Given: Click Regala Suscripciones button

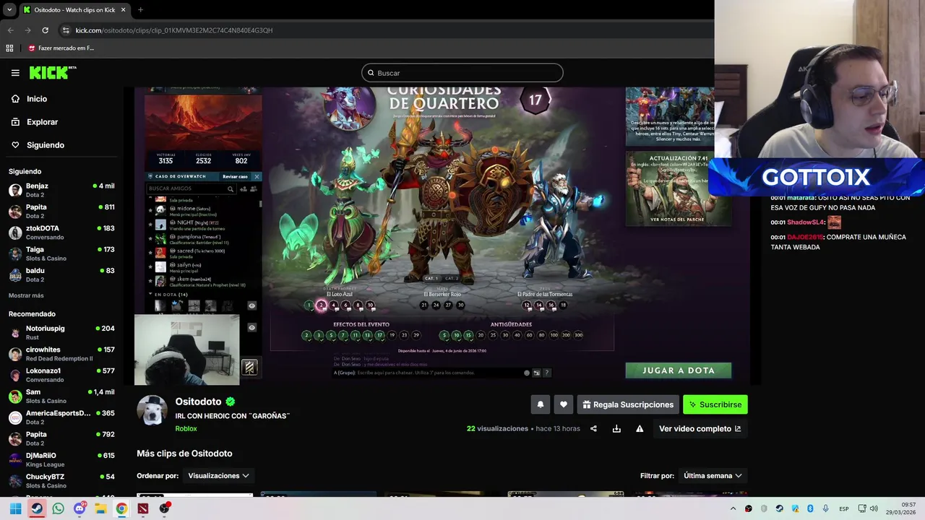Looking at the screenshot, I should (x=628, y=404).
